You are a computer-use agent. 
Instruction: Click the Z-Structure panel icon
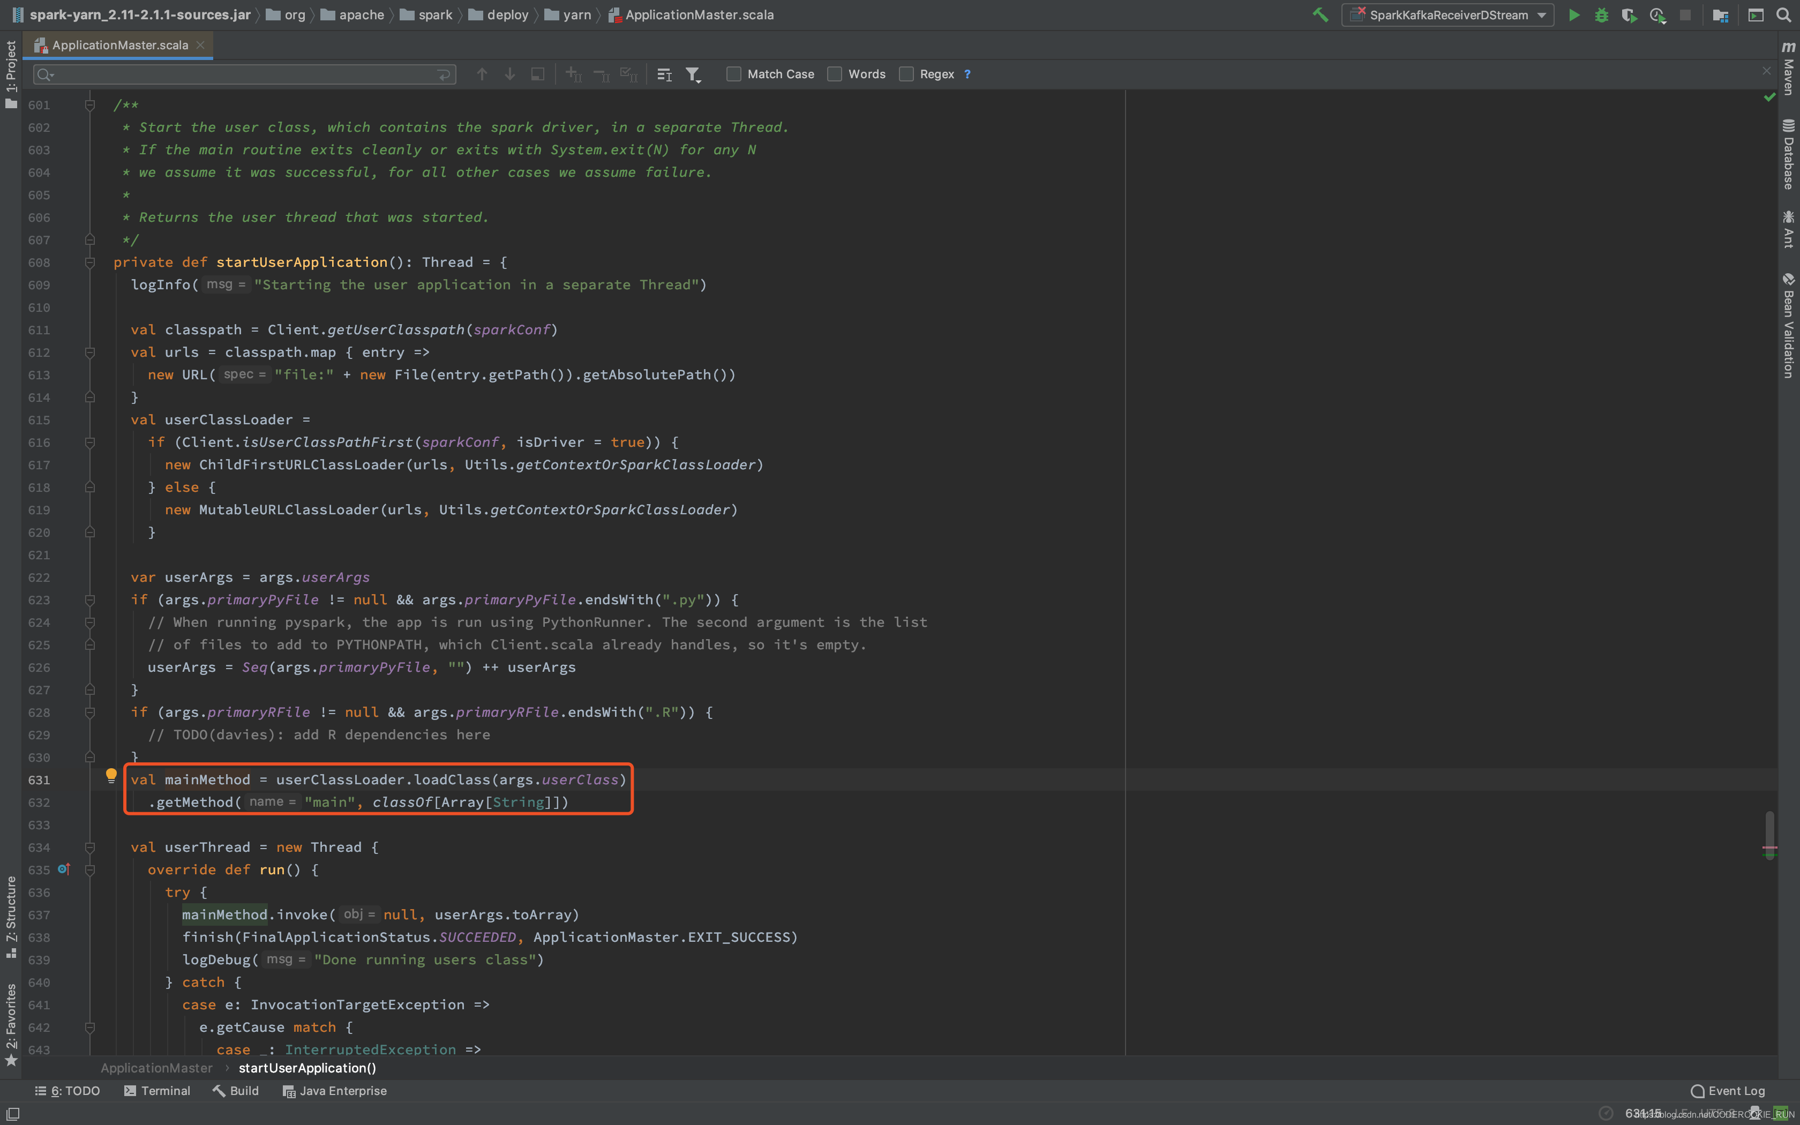(12, 920)
